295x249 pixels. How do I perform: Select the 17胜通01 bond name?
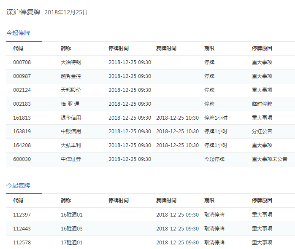[72, 243]
